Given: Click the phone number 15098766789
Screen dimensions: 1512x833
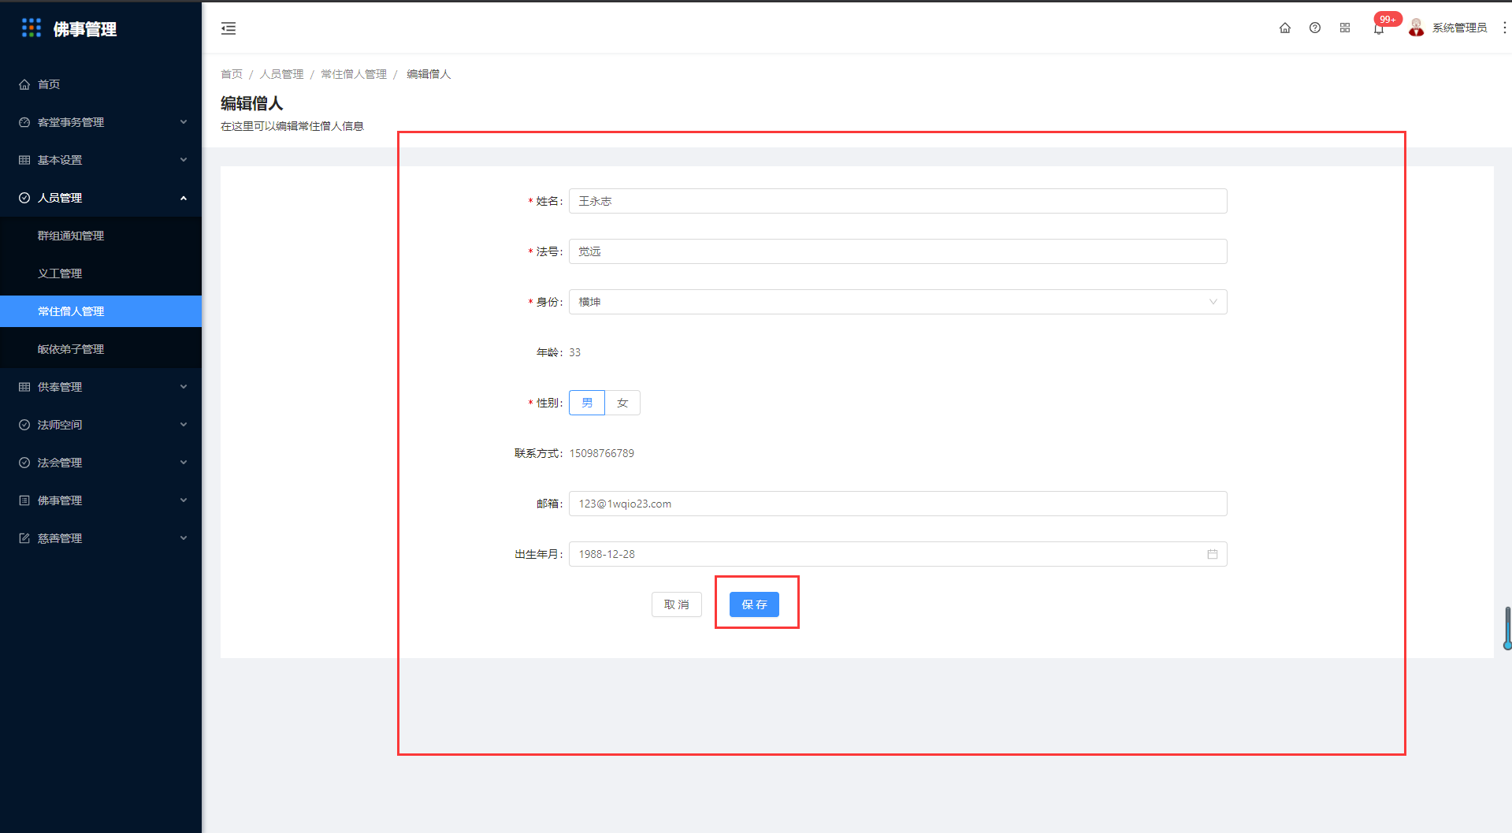Looking at the screenshot, I should (602, 453).
